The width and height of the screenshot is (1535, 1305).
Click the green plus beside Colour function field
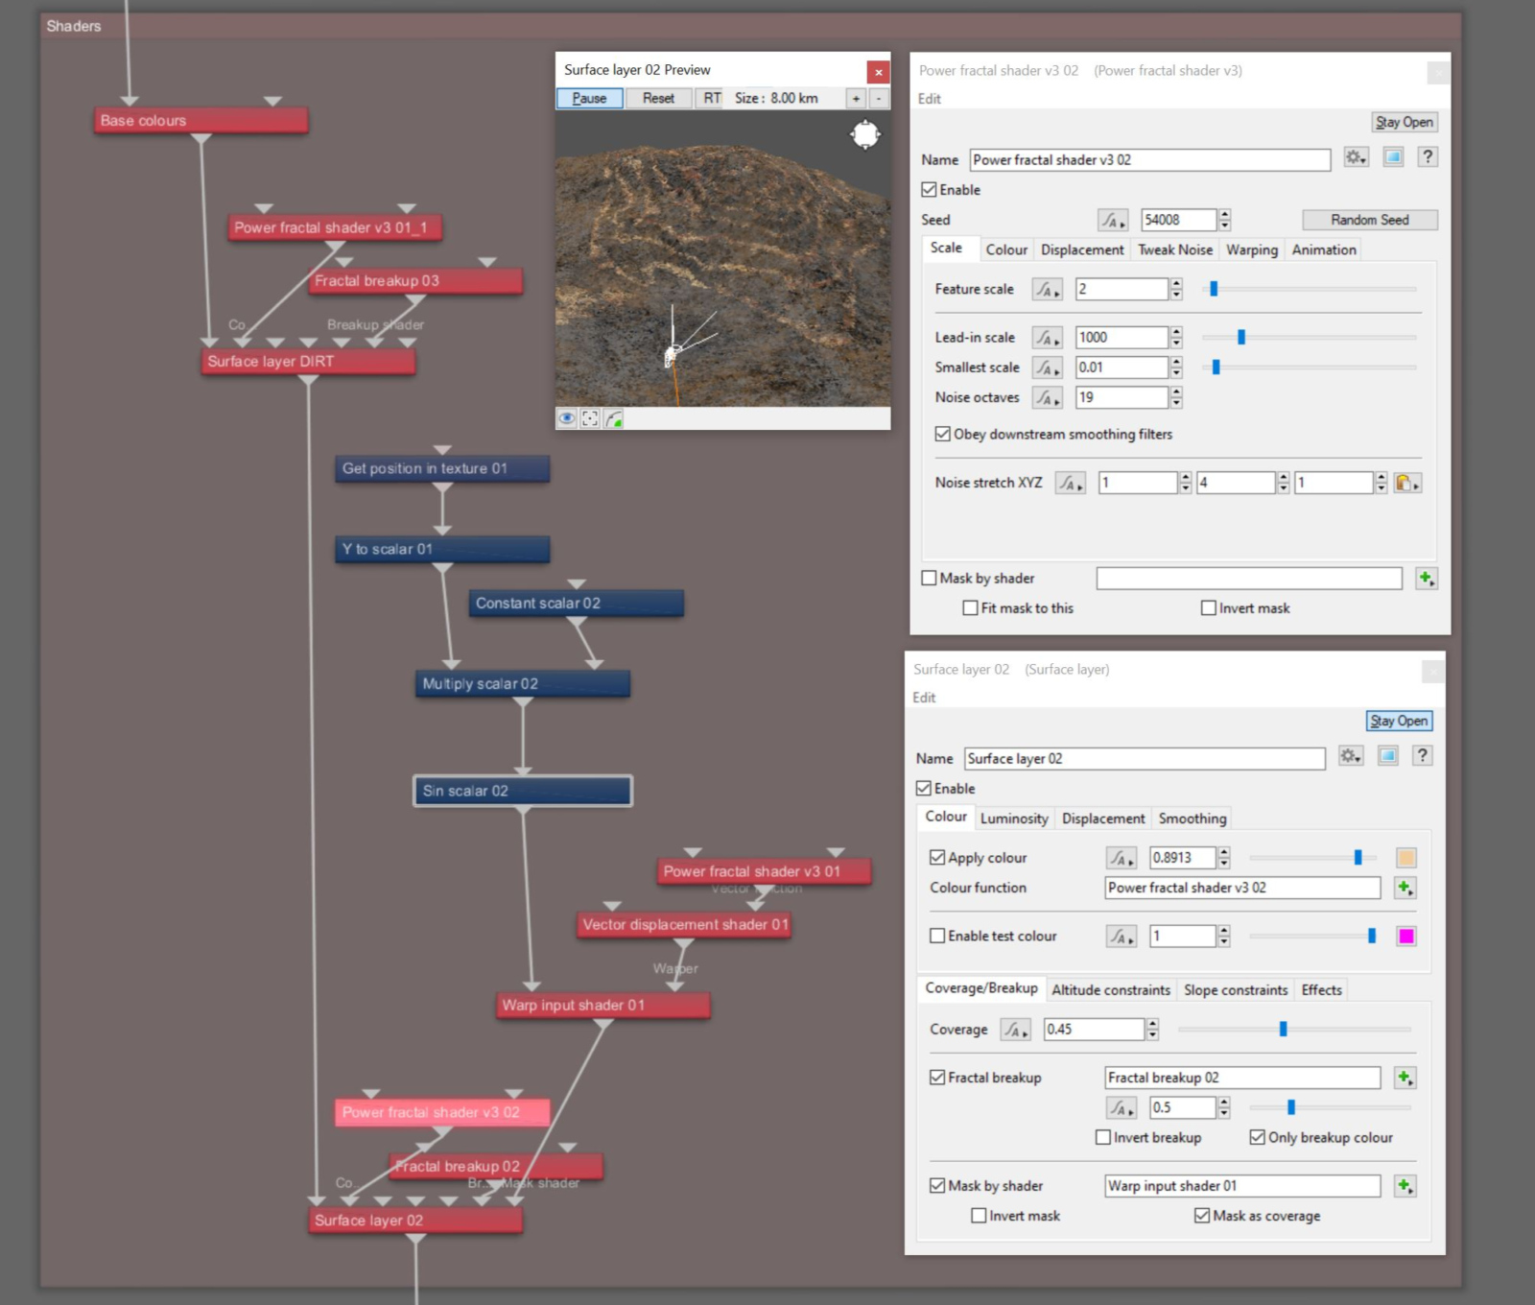pyautogui.click(x=1405, y=888)
